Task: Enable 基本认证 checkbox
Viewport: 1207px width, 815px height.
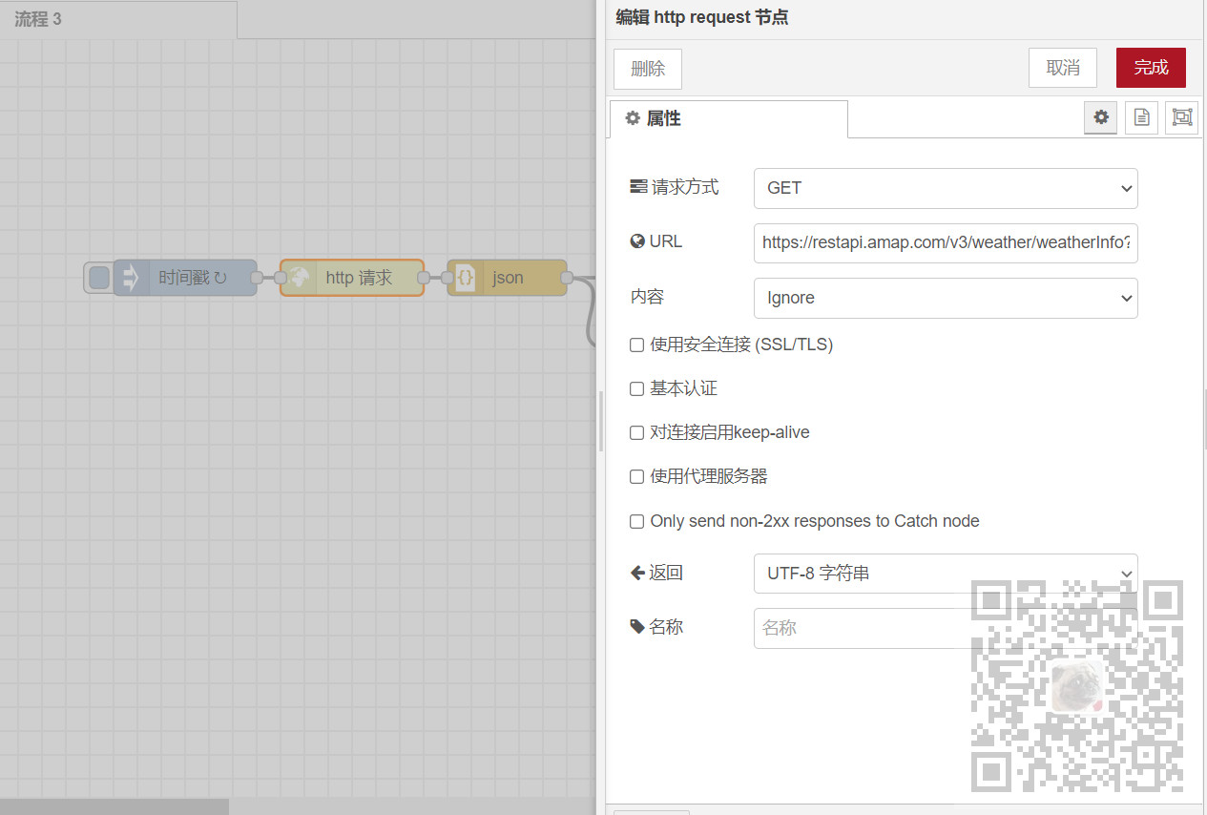Action: 636,388
